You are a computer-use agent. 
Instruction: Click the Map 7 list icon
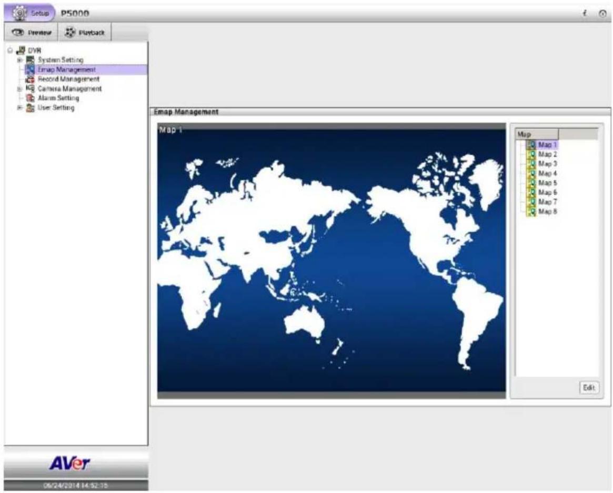[x=531, y=202]
